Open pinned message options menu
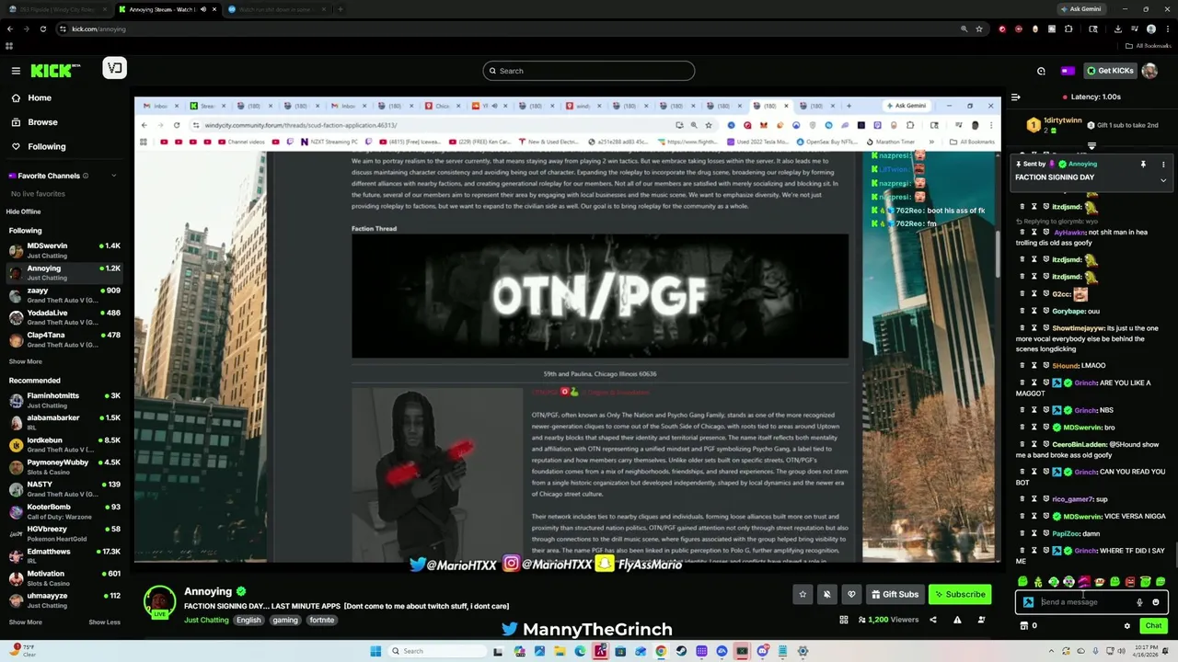 [1163, 165]
